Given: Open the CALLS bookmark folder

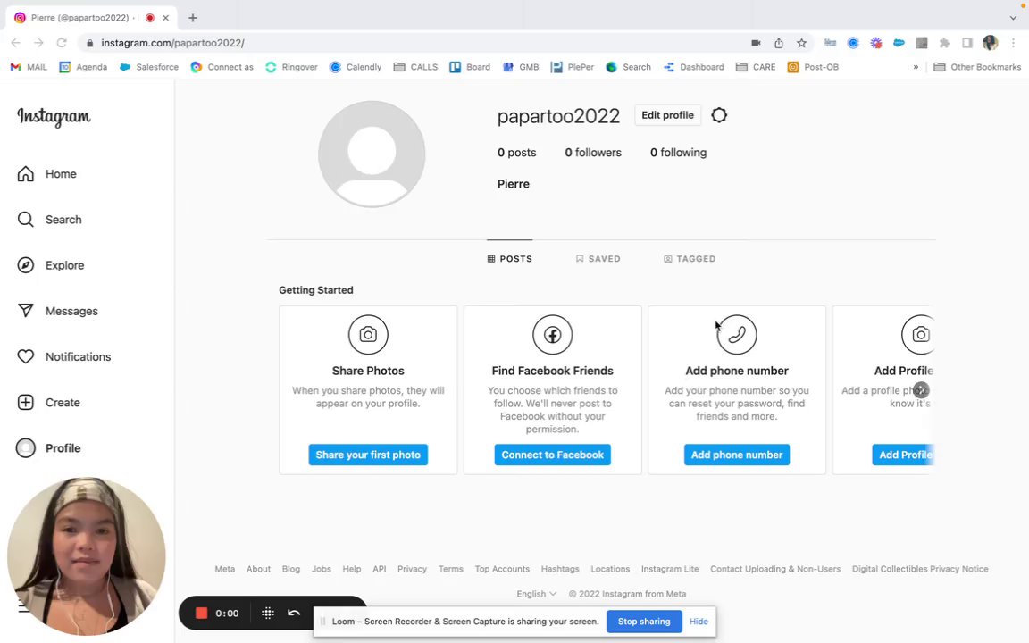Looking at the screenshot, I should 415,67.
